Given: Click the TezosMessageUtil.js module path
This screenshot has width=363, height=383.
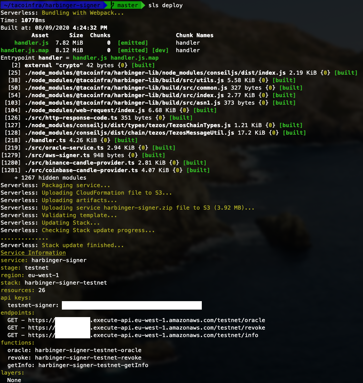Looking at the screenshot, I should pos(129,133).
